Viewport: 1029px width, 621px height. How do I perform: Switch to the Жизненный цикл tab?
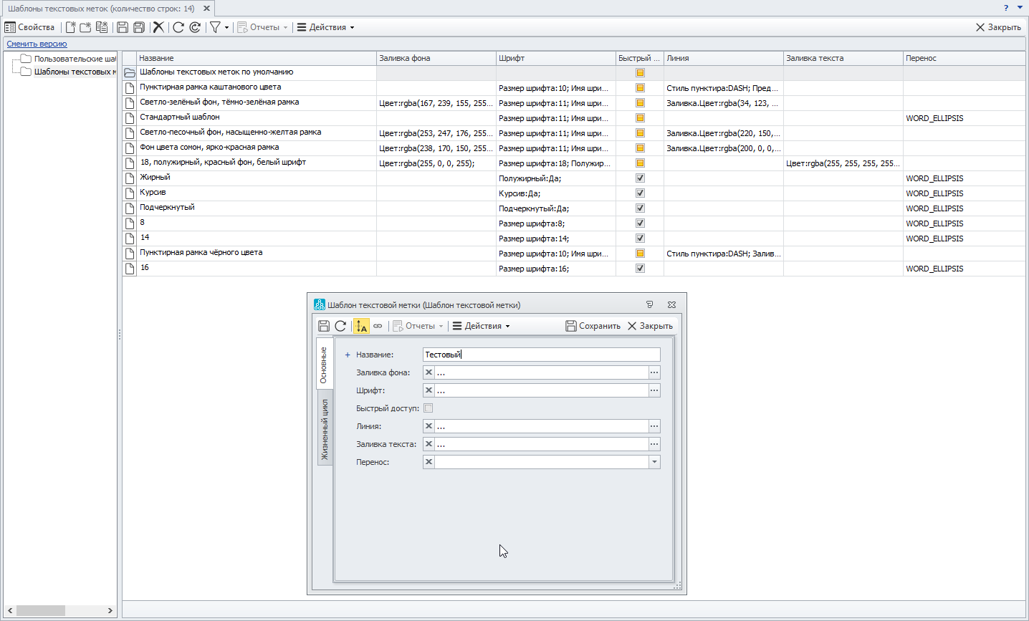[x=325, y=430]
